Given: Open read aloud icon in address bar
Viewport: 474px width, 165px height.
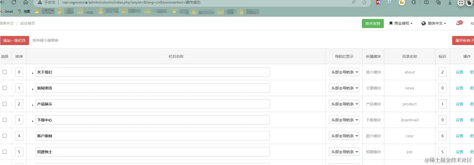Looking at the screenshot, I should click(353, 2).
